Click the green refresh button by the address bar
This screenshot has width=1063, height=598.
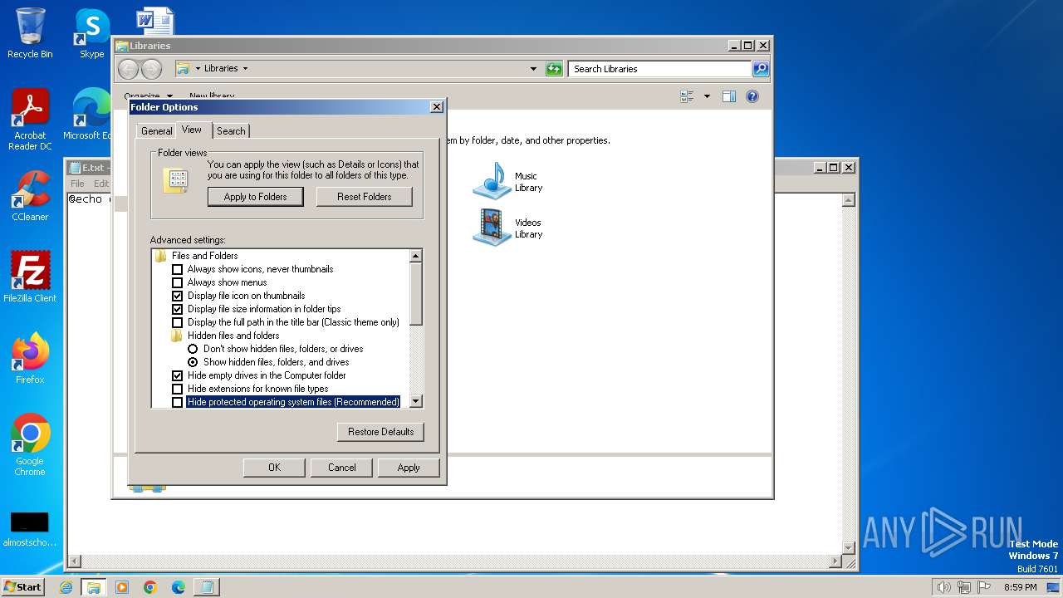554,69
